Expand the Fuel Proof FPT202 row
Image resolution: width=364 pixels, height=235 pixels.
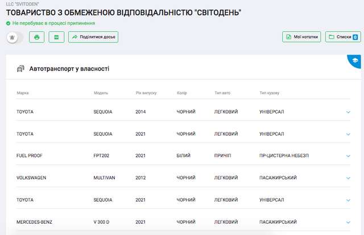[348, 156]
